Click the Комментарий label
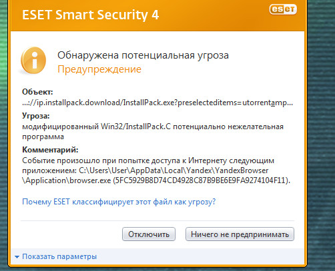Image resolution: width=335 pixels, height=271 pixels. (x=50, y=150)
